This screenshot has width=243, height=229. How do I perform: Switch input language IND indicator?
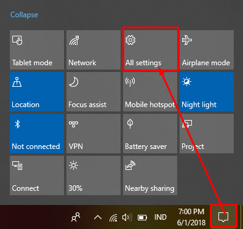click(161, 217)
